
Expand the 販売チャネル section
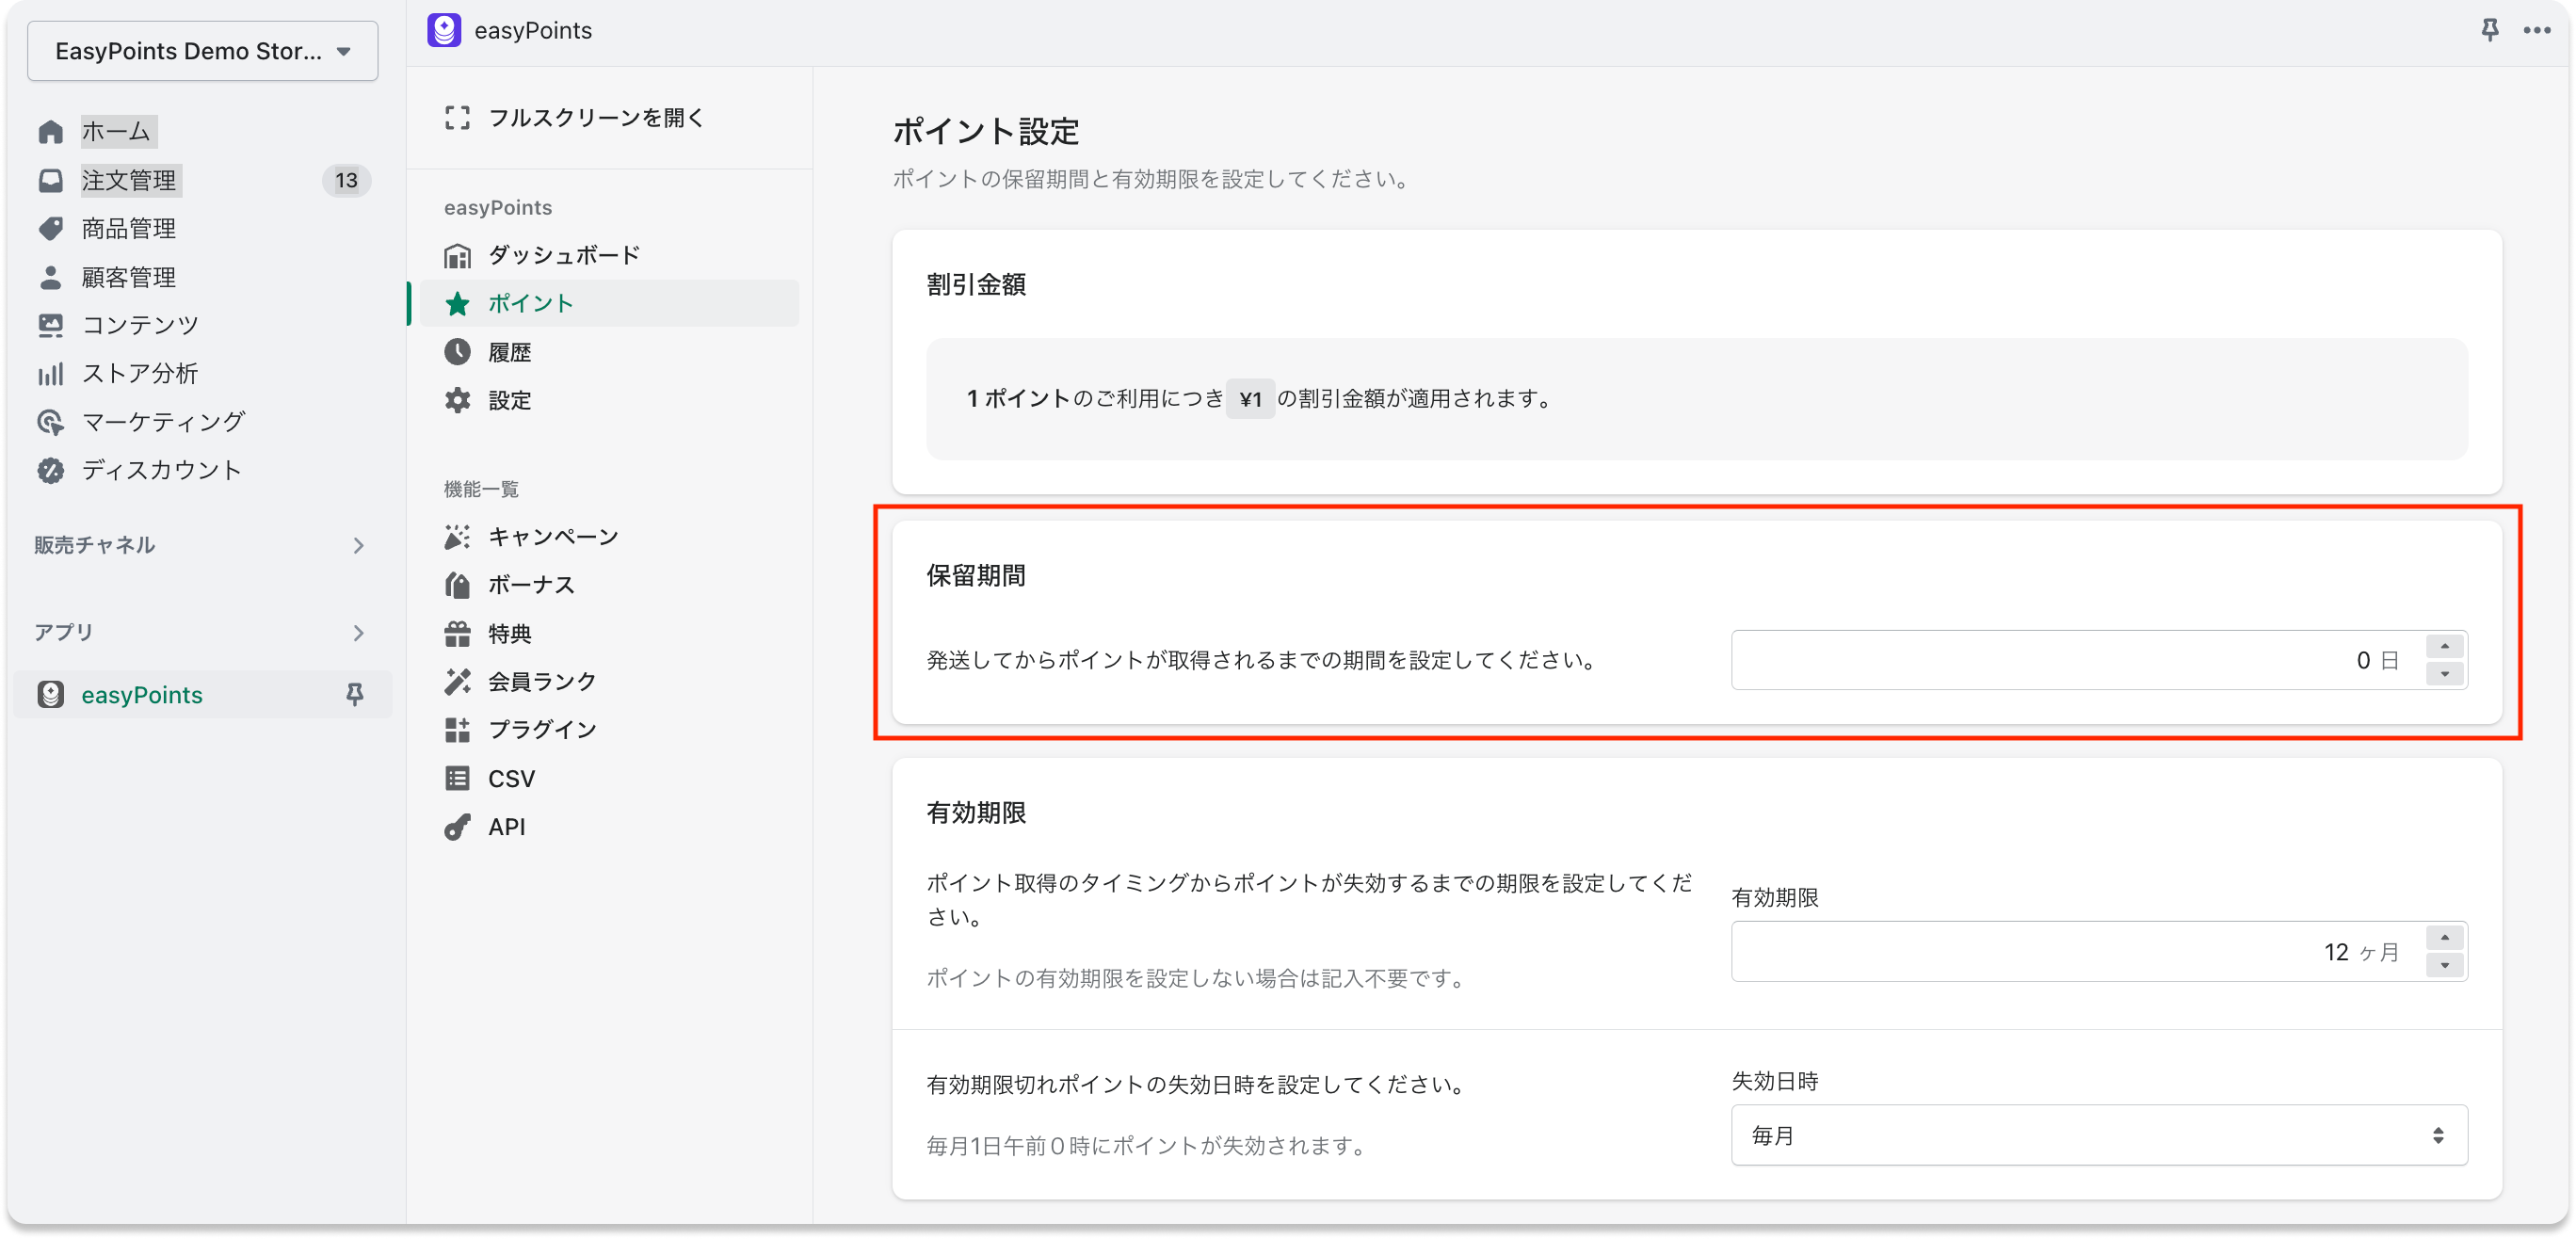click(358, 545)
